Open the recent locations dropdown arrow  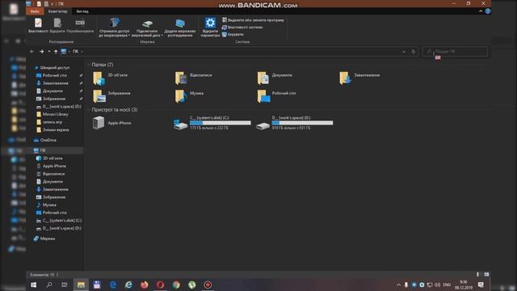tap(49, 52)
